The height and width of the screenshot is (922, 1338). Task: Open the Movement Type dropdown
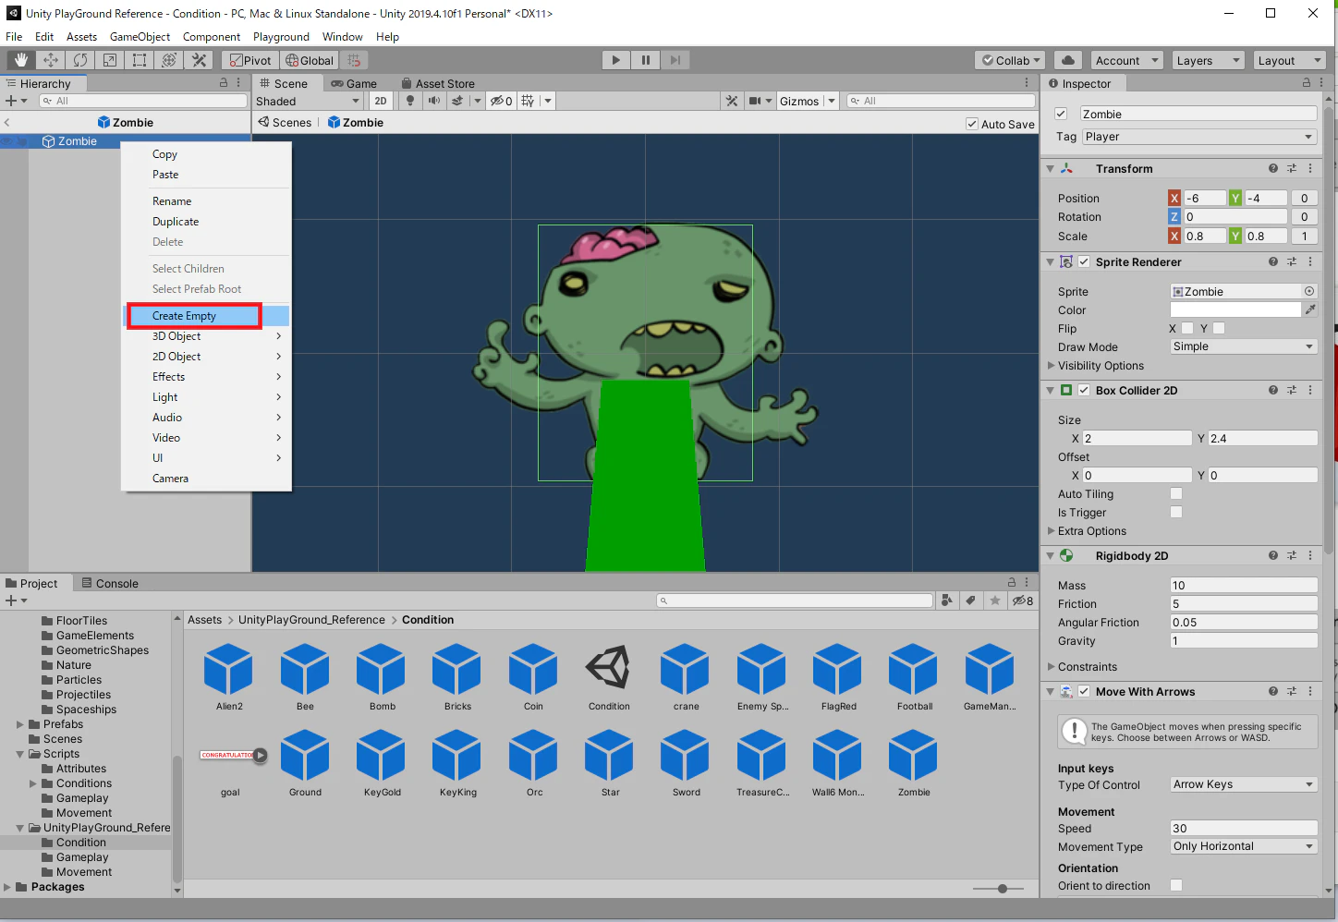(1244, 846)
